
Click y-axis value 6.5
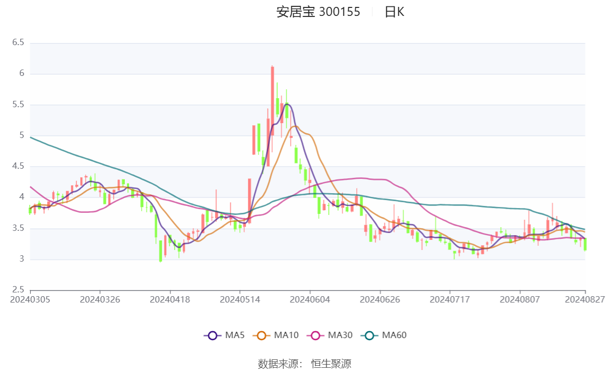18,42
